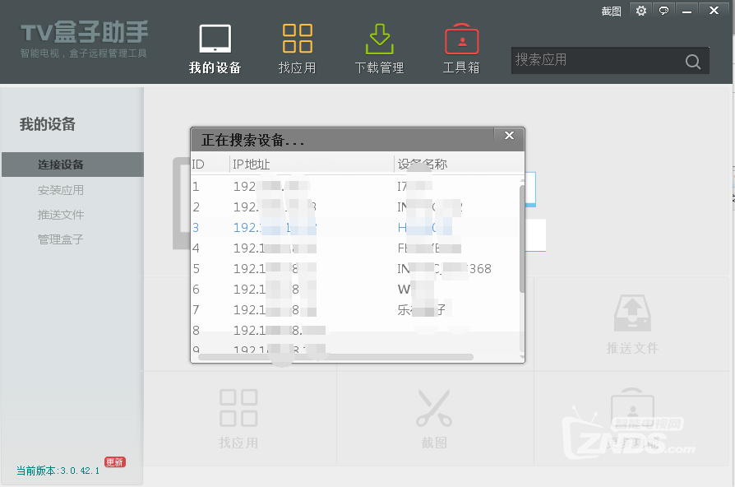Open the 工具箱 toolbox icon
The image size is (735, 487).
pos(462,39)
